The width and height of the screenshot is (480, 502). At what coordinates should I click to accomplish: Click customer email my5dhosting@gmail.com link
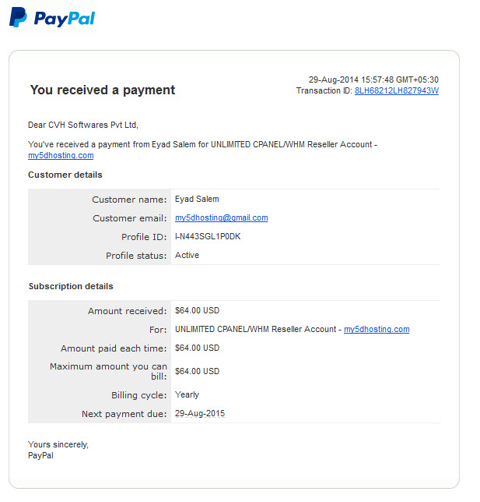pyautogui.click(x=221, y=218)
